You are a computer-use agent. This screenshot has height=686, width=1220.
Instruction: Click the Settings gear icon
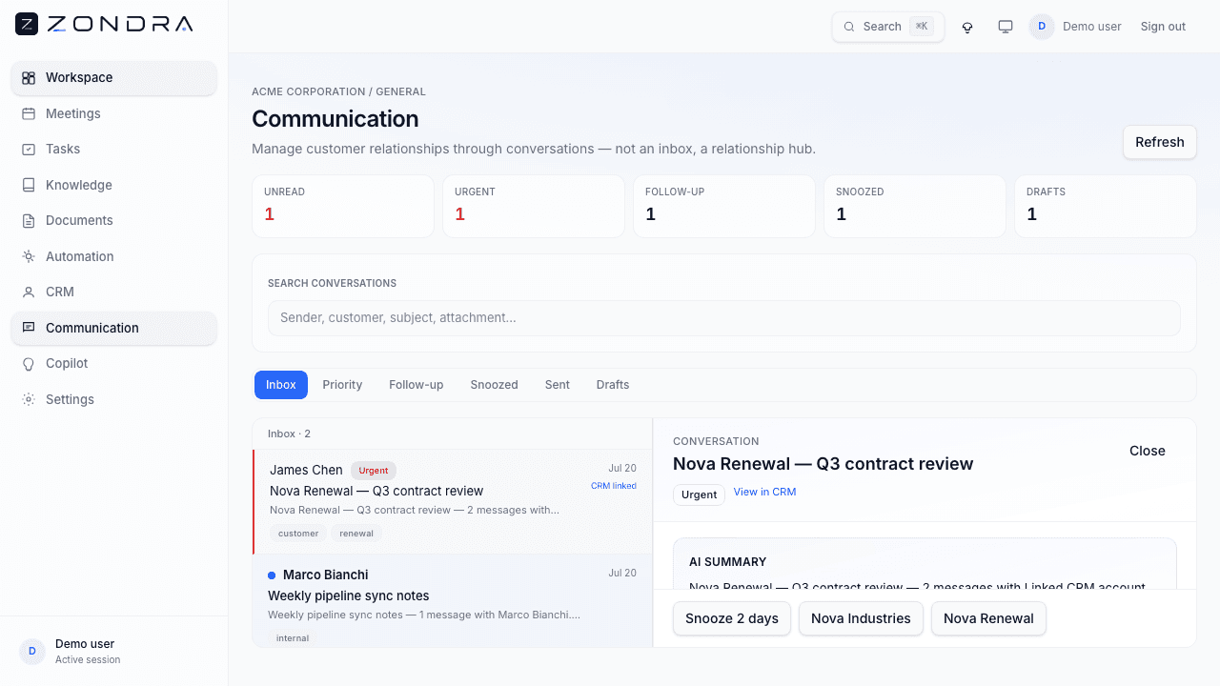coord(29,399)
